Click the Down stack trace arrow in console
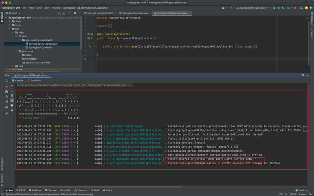Viewport: 314px width, 196px height. click(12, 91)
